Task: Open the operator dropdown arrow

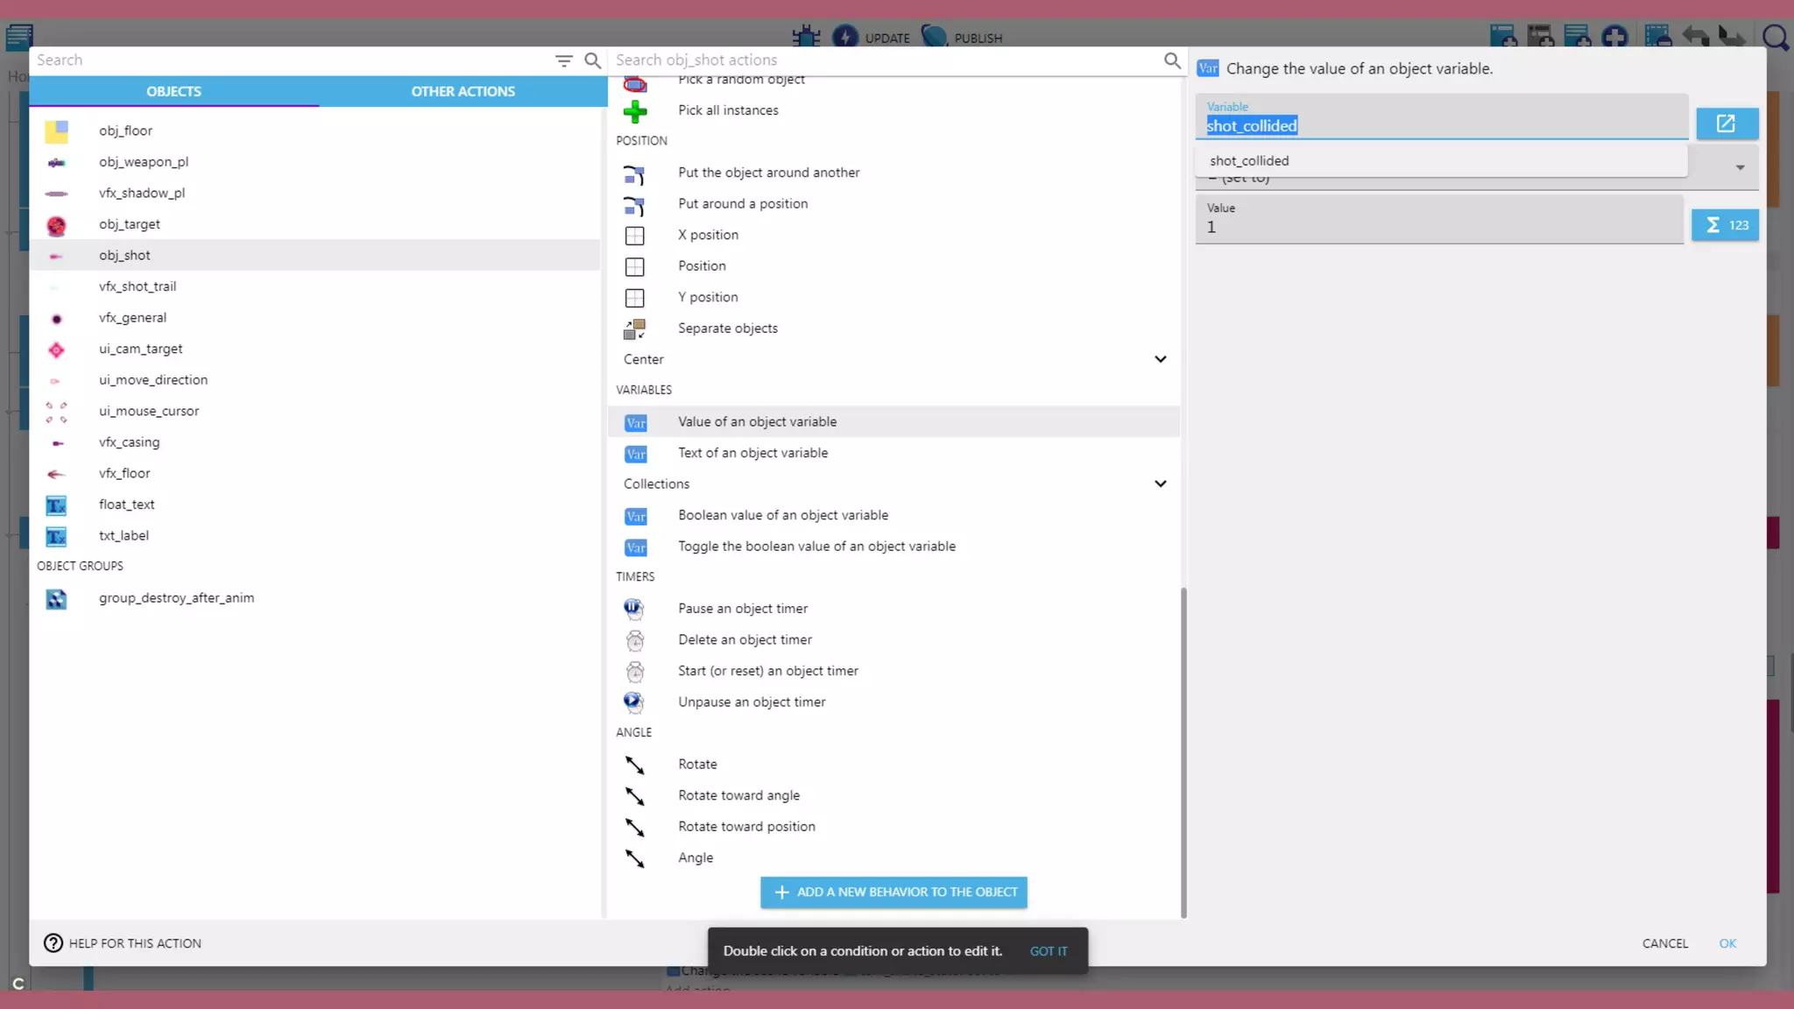Action: [1740, 168]
